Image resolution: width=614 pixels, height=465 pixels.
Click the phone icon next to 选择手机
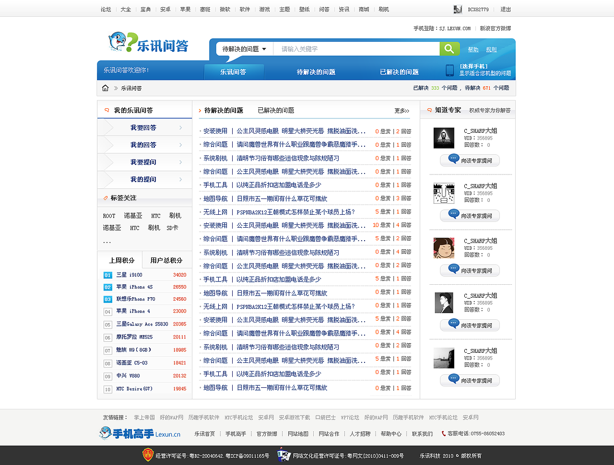click(449, 71)
